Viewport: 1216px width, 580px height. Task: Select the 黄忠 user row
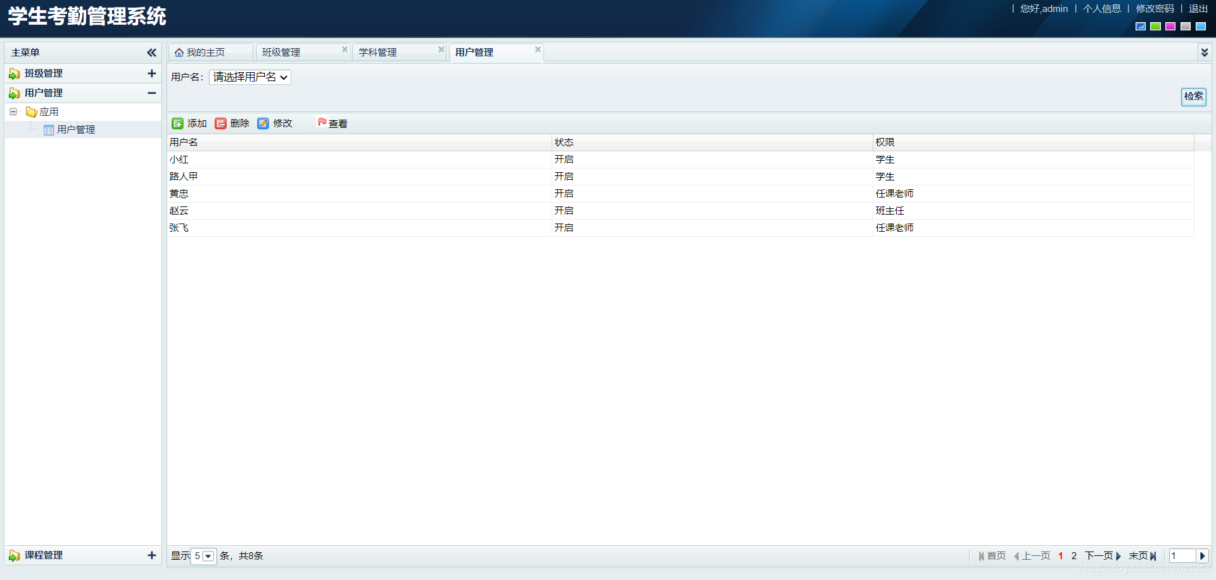click(680, 194)
